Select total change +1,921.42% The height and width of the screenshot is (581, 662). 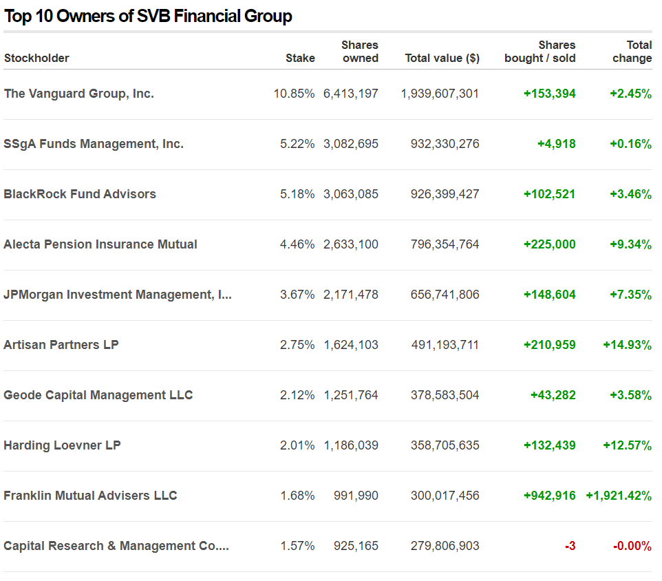click(619, 496)
